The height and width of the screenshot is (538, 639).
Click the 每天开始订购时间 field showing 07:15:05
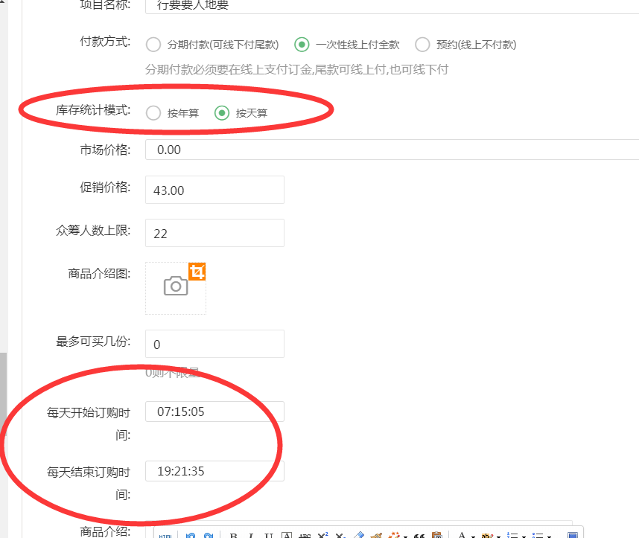(214, 411)
